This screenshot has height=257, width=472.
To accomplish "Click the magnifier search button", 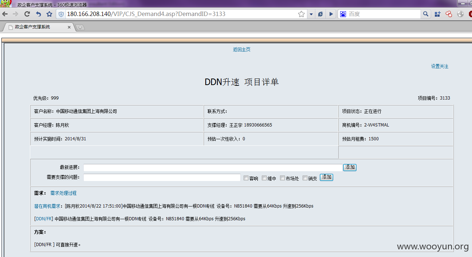I will click(x=425, y=14).
